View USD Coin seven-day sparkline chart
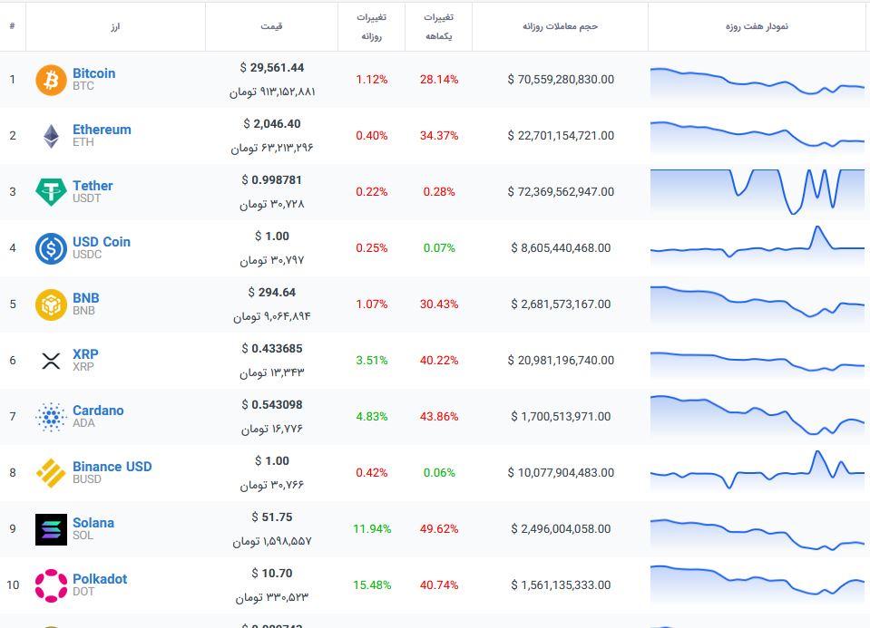 point(758,245)
